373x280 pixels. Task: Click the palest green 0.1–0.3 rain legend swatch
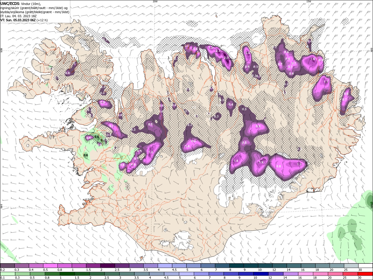click(x=8, y=274)
